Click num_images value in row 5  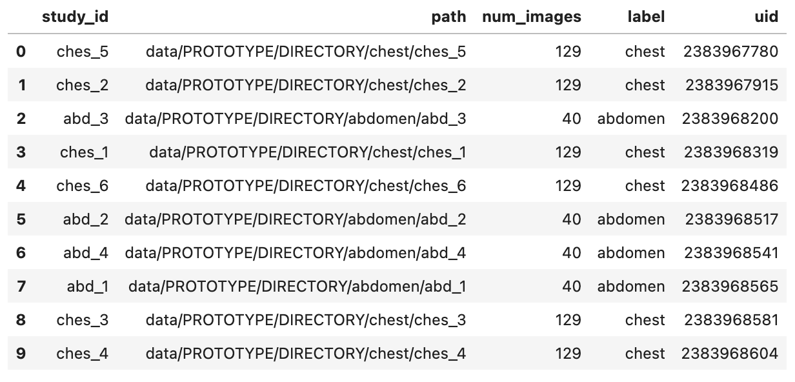coord(572,219)
